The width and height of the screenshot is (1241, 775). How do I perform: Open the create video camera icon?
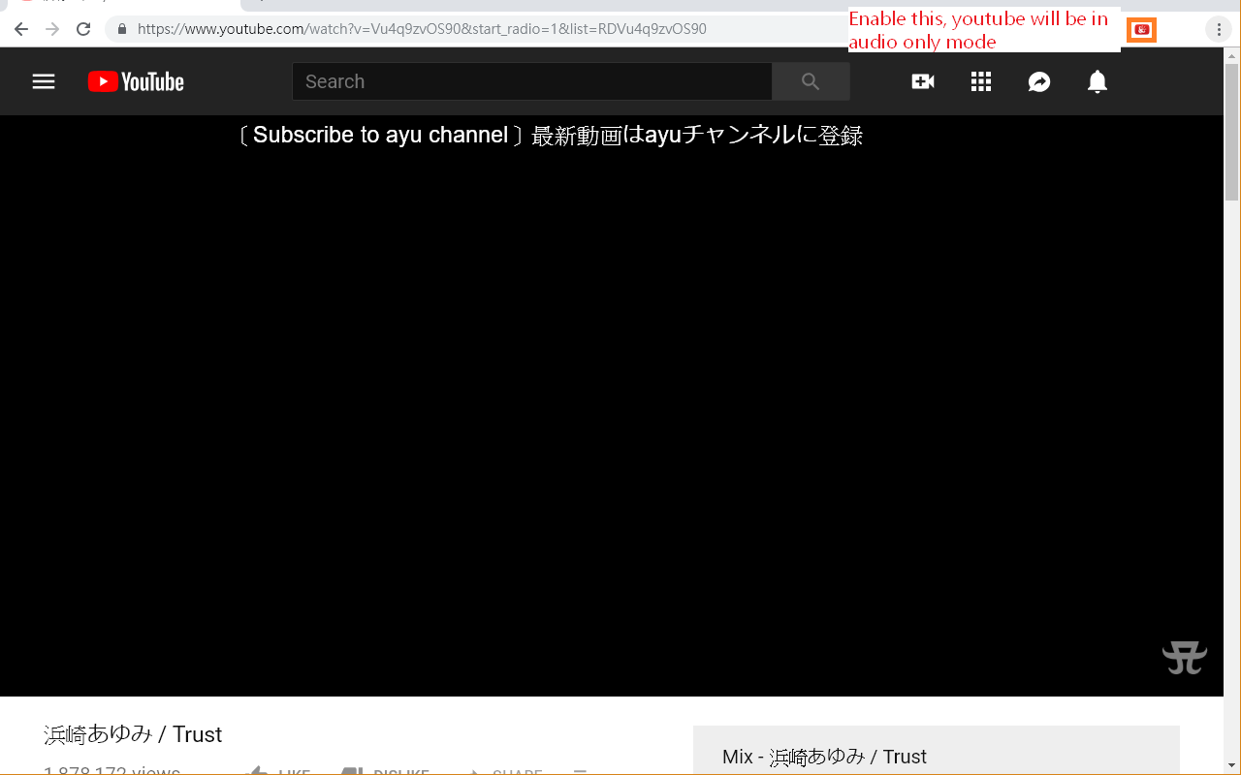click(923, 81)
